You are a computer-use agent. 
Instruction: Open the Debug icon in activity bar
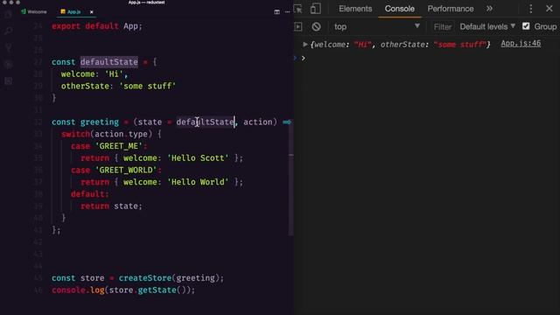tap(9, 64)
